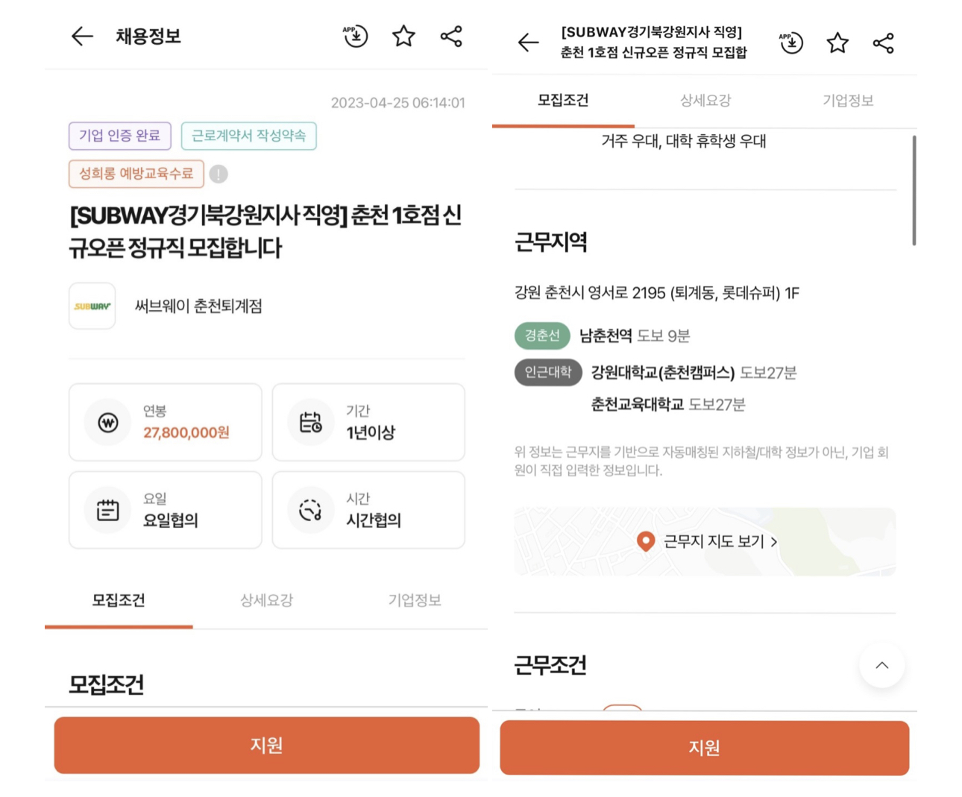Tap the scroll-to-top arrow button
The width and height of the screenshot is (962, 797).
pos(881,665)
